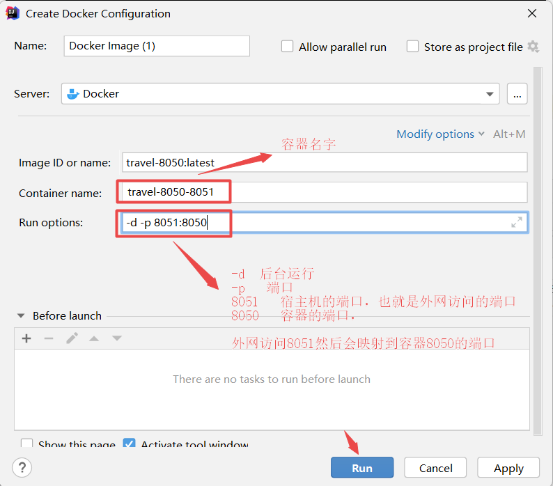Move before launch task down arrow
Viewport: 553px width, 486px height.
tap(117, 338)
